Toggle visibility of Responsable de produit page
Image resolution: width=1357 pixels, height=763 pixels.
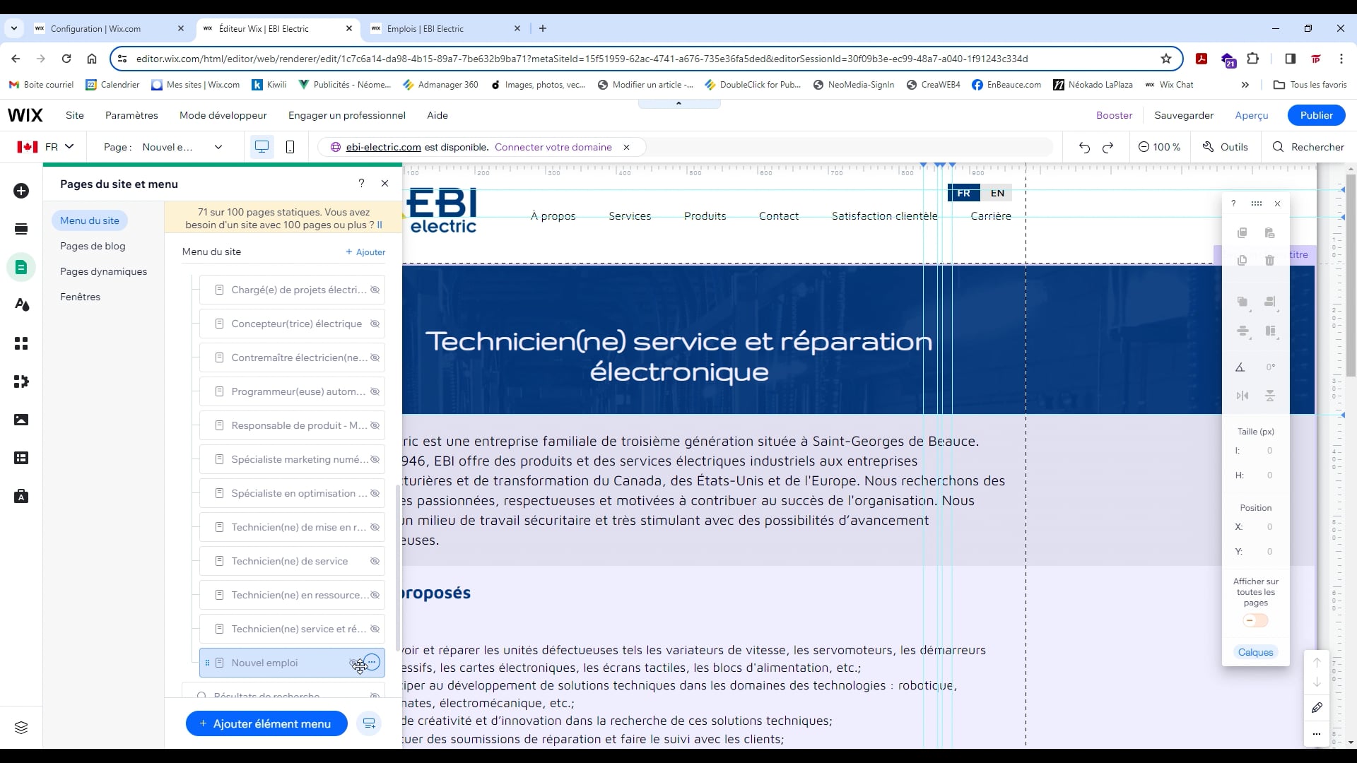[x=375, y=425]
